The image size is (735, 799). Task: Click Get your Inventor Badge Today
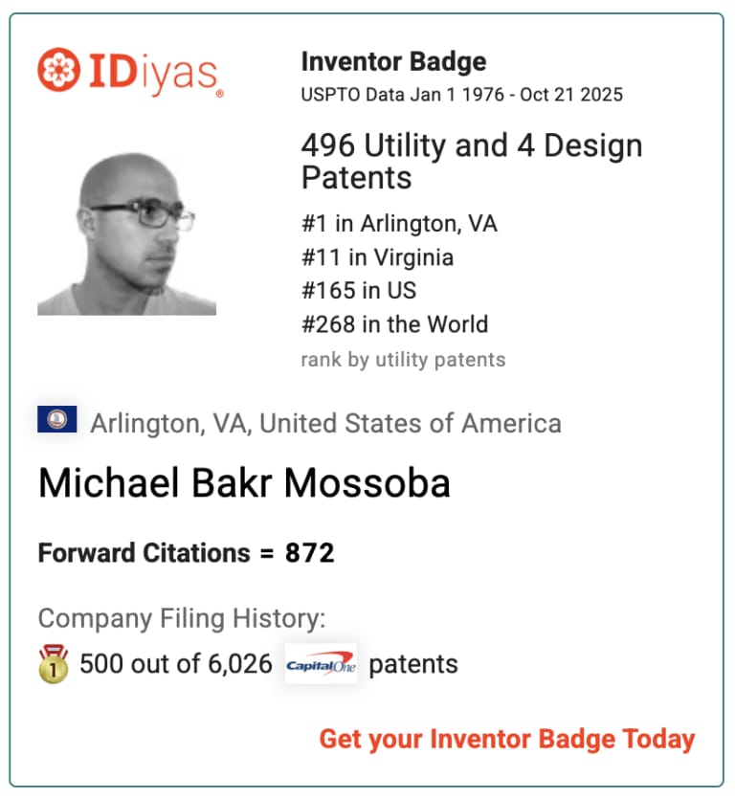(506, 739)
